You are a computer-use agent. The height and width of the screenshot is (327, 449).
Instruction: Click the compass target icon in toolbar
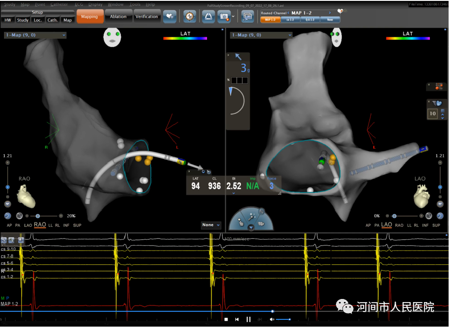[190, 16]
